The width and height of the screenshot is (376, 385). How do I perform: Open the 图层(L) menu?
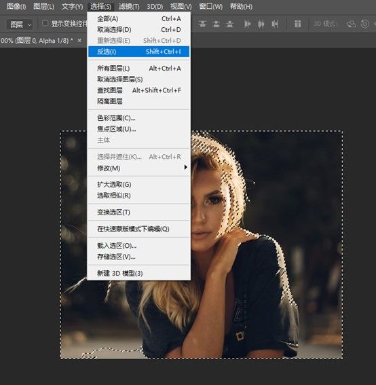click(43, 6)
